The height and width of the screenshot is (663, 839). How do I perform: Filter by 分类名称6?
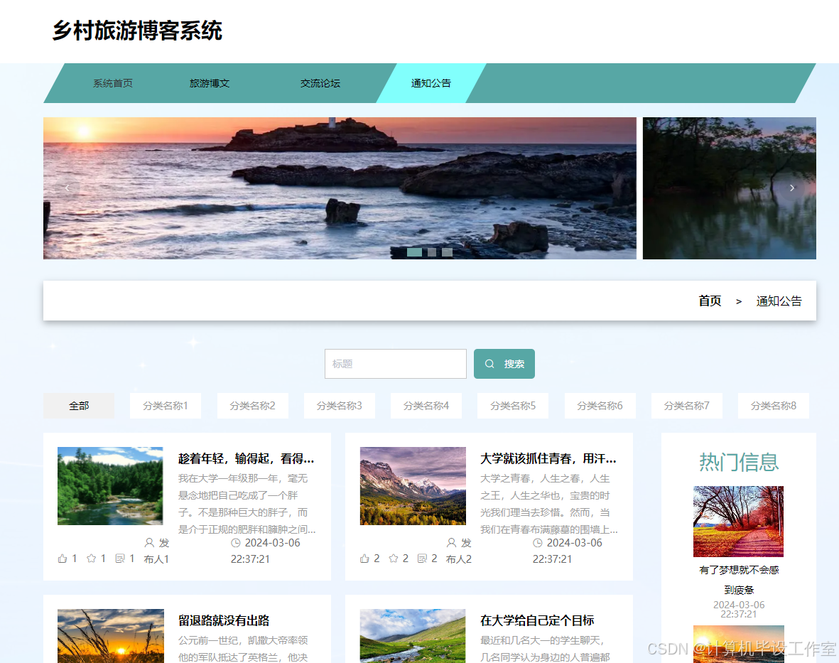(600, 406)
